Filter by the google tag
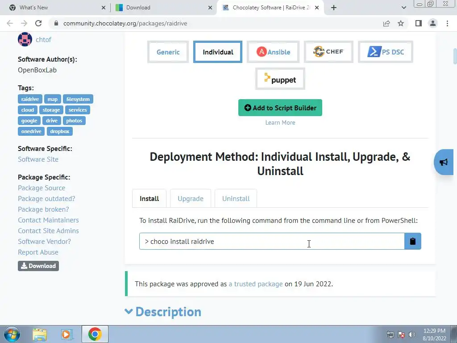 [x=29, y=121]
